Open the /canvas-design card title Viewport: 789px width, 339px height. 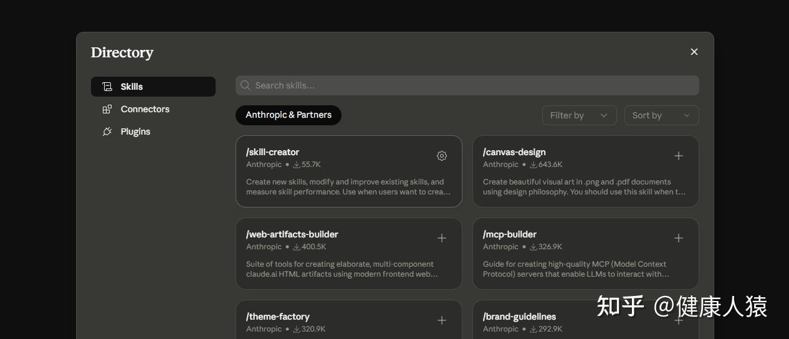pos(514,152)
